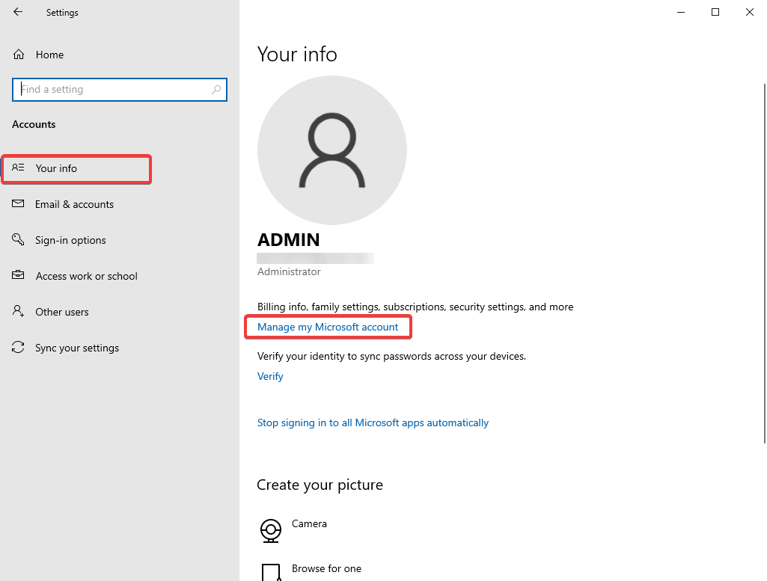Click the ADMIN profile picture

coord(332,150)
